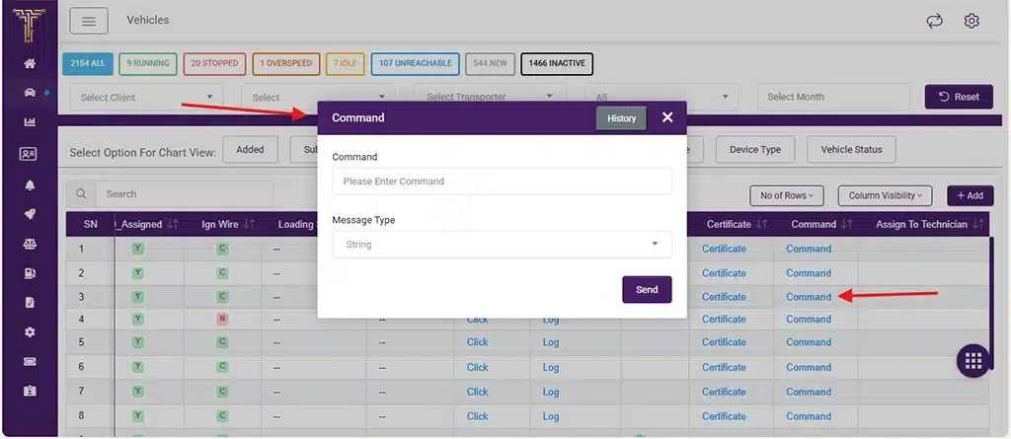Viewport: 1011px width, 439px height.
Task: Open the clipboard badge icon in sidebar
Action: pyautogui.click(x=30, y=392)
